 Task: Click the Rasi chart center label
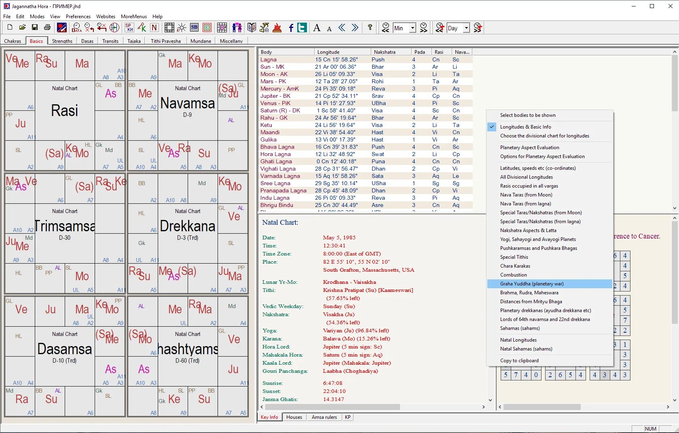[65, 110]
